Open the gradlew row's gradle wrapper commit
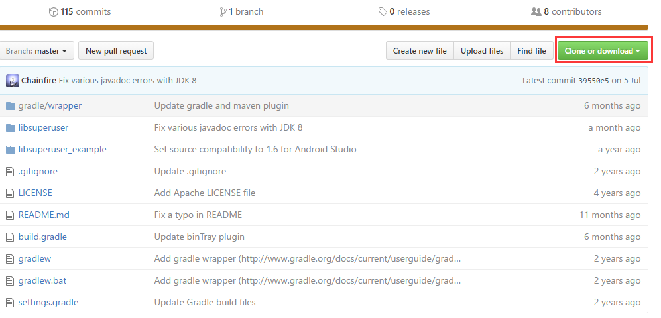661x318 pixels. tap(308, 258)
